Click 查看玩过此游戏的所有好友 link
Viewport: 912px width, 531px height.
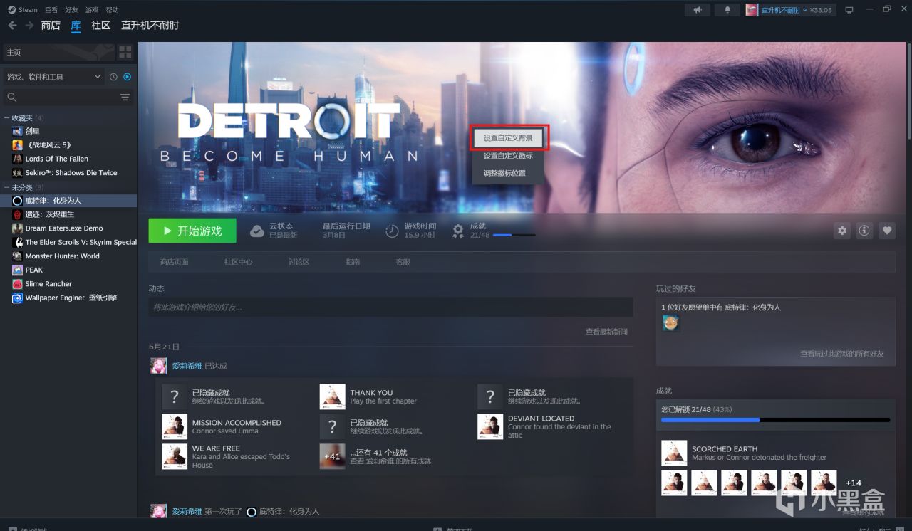pyautogui.click(x=841, y=354)
